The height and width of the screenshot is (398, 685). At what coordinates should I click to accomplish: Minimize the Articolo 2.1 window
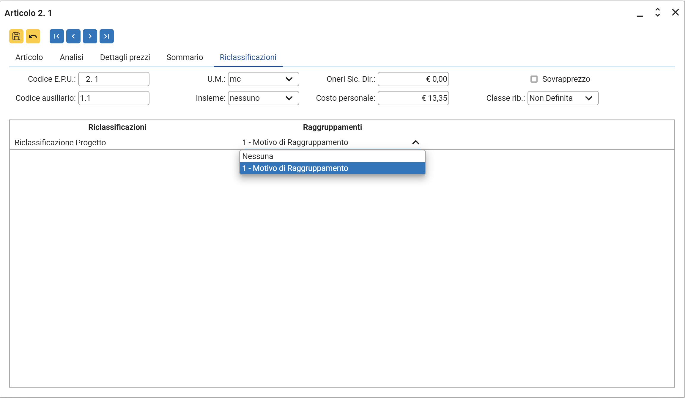[x=640, y=13]
